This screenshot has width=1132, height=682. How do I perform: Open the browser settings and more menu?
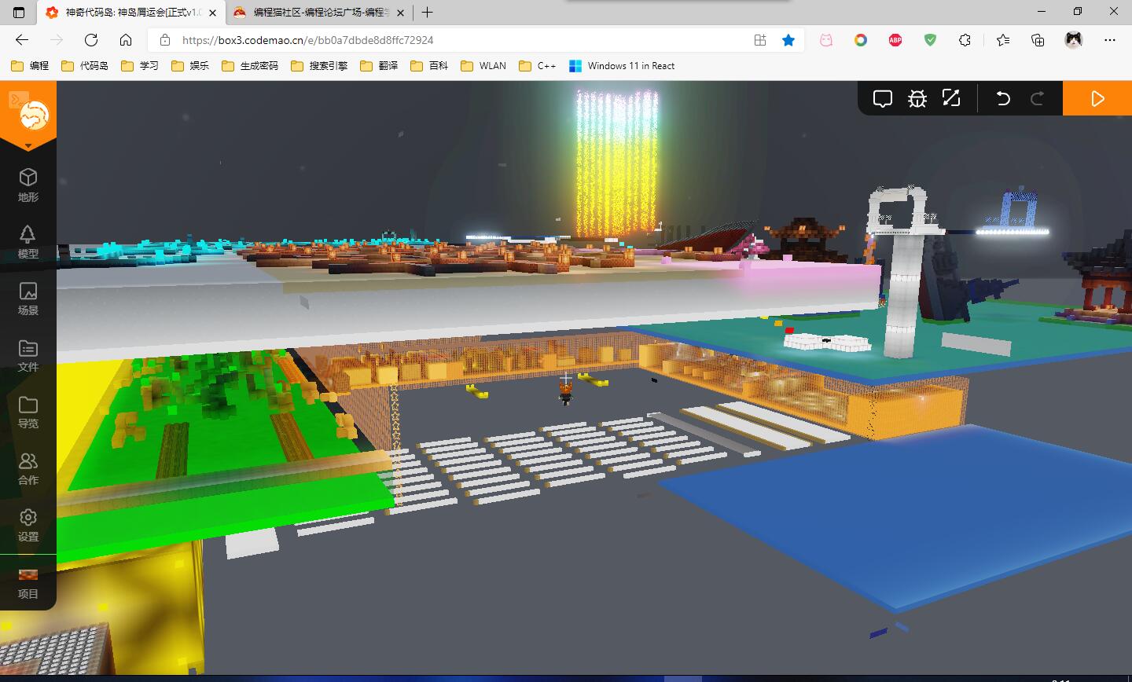(x=1109, y=40)
